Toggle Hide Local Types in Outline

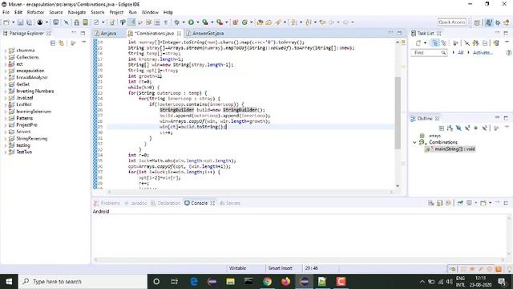484,128
